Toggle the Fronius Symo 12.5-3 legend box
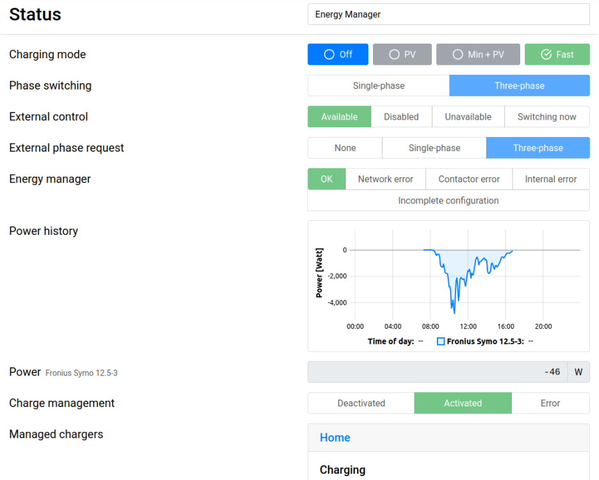The height and width of the screenshot is (480, 599). coord(441,342)
